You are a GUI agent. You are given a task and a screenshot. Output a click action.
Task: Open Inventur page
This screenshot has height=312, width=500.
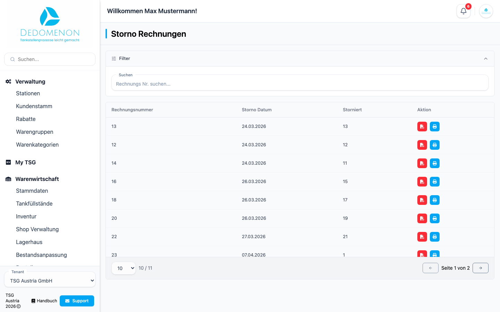26,216
